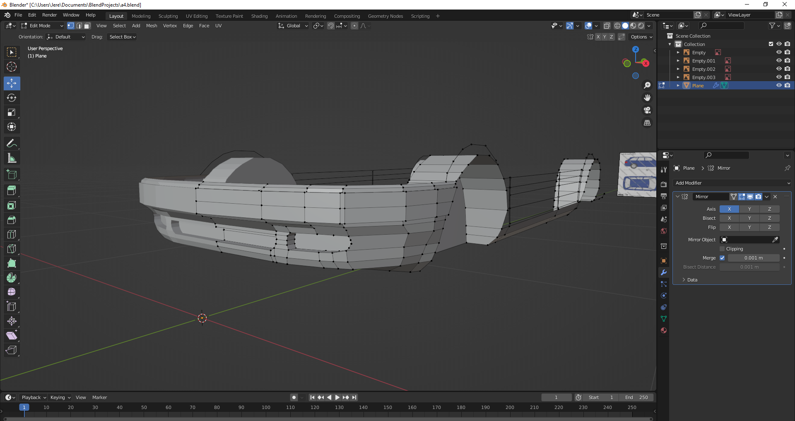795x421 pixels.
Task: Open the Material properties tab icon
Action: 664,330
